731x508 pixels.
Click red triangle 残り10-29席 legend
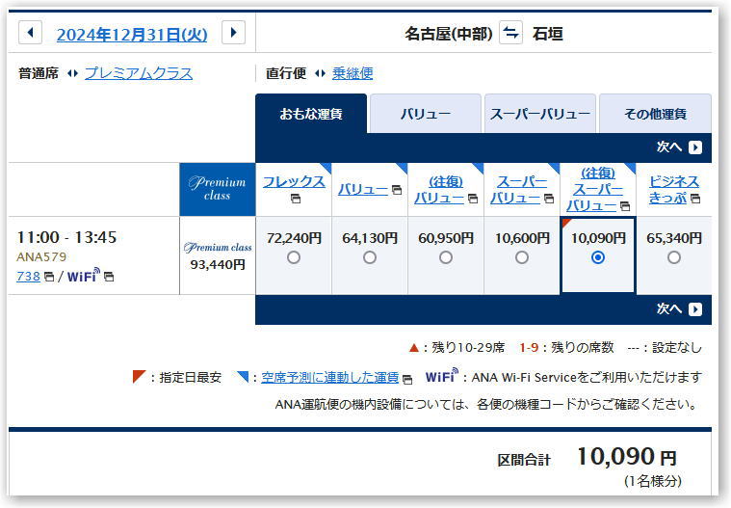point(413,348)
